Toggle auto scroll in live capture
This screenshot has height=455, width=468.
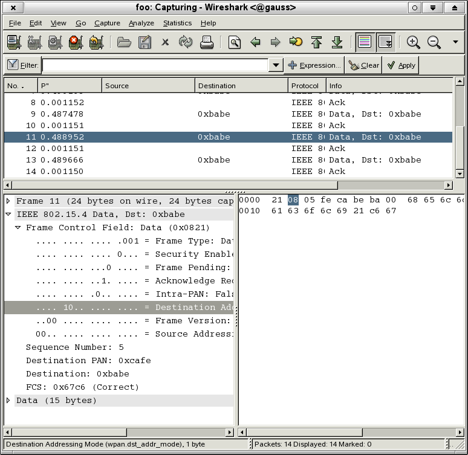(x=385, y=42)
